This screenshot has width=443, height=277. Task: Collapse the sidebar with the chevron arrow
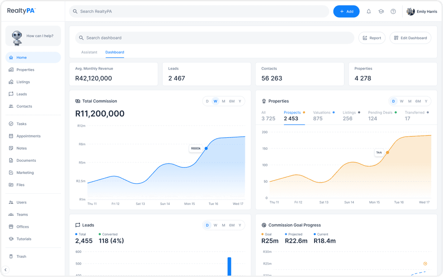pos(5,270)
